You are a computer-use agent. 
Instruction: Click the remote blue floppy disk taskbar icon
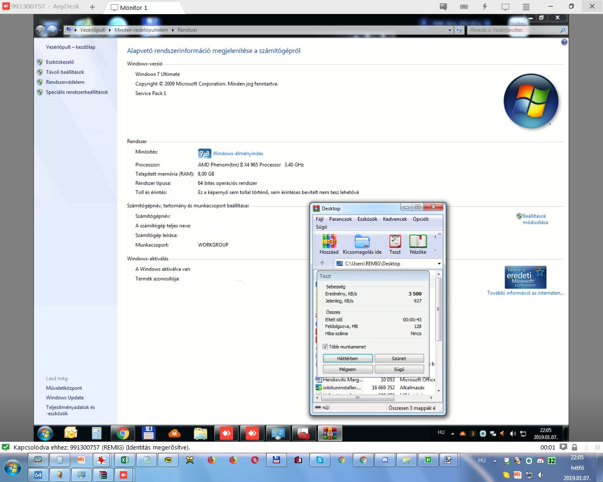149,434
